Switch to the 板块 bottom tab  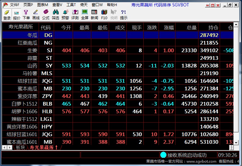20,148
